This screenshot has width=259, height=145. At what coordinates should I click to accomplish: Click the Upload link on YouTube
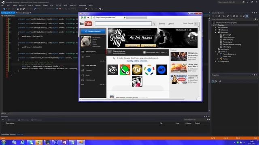pyautogui.click(x=171, y=24)
